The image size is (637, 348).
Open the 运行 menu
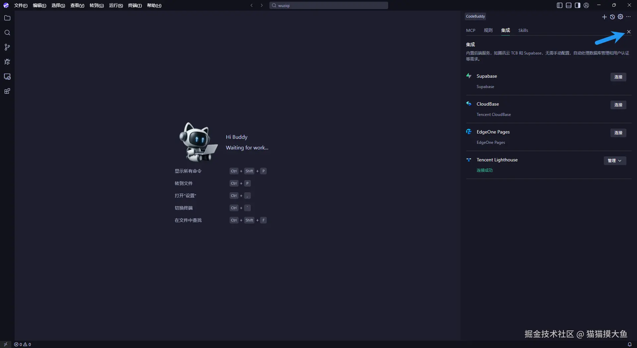click(x=116, y=5)
